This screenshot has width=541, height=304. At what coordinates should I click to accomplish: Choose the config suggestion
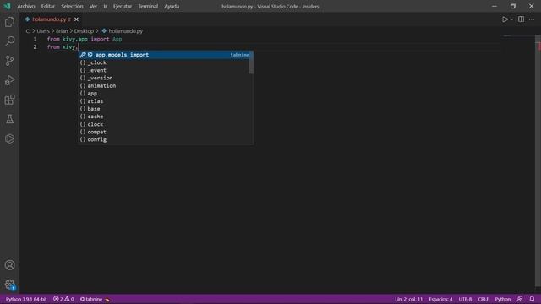pos(164,139)
